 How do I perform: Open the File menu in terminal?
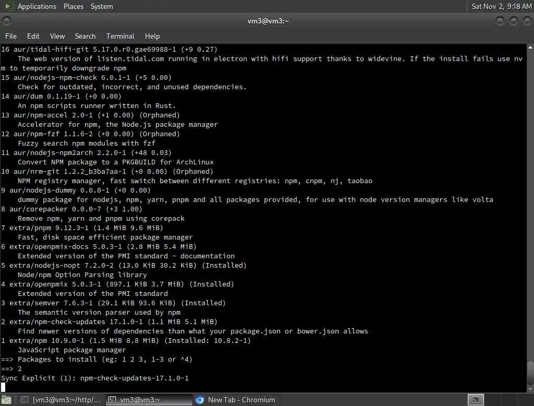click(11, 36)
